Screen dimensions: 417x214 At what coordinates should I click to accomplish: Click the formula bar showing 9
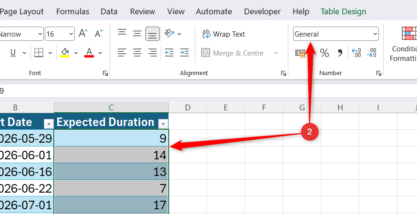tap(209, 91)
